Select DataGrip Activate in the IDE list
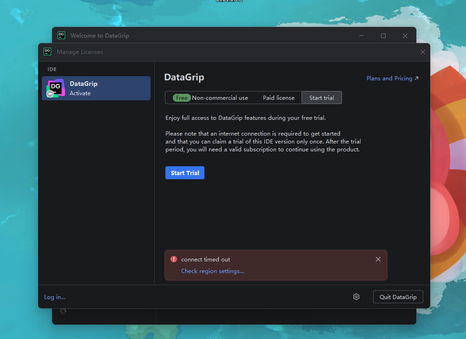 [x=96, y=88]
